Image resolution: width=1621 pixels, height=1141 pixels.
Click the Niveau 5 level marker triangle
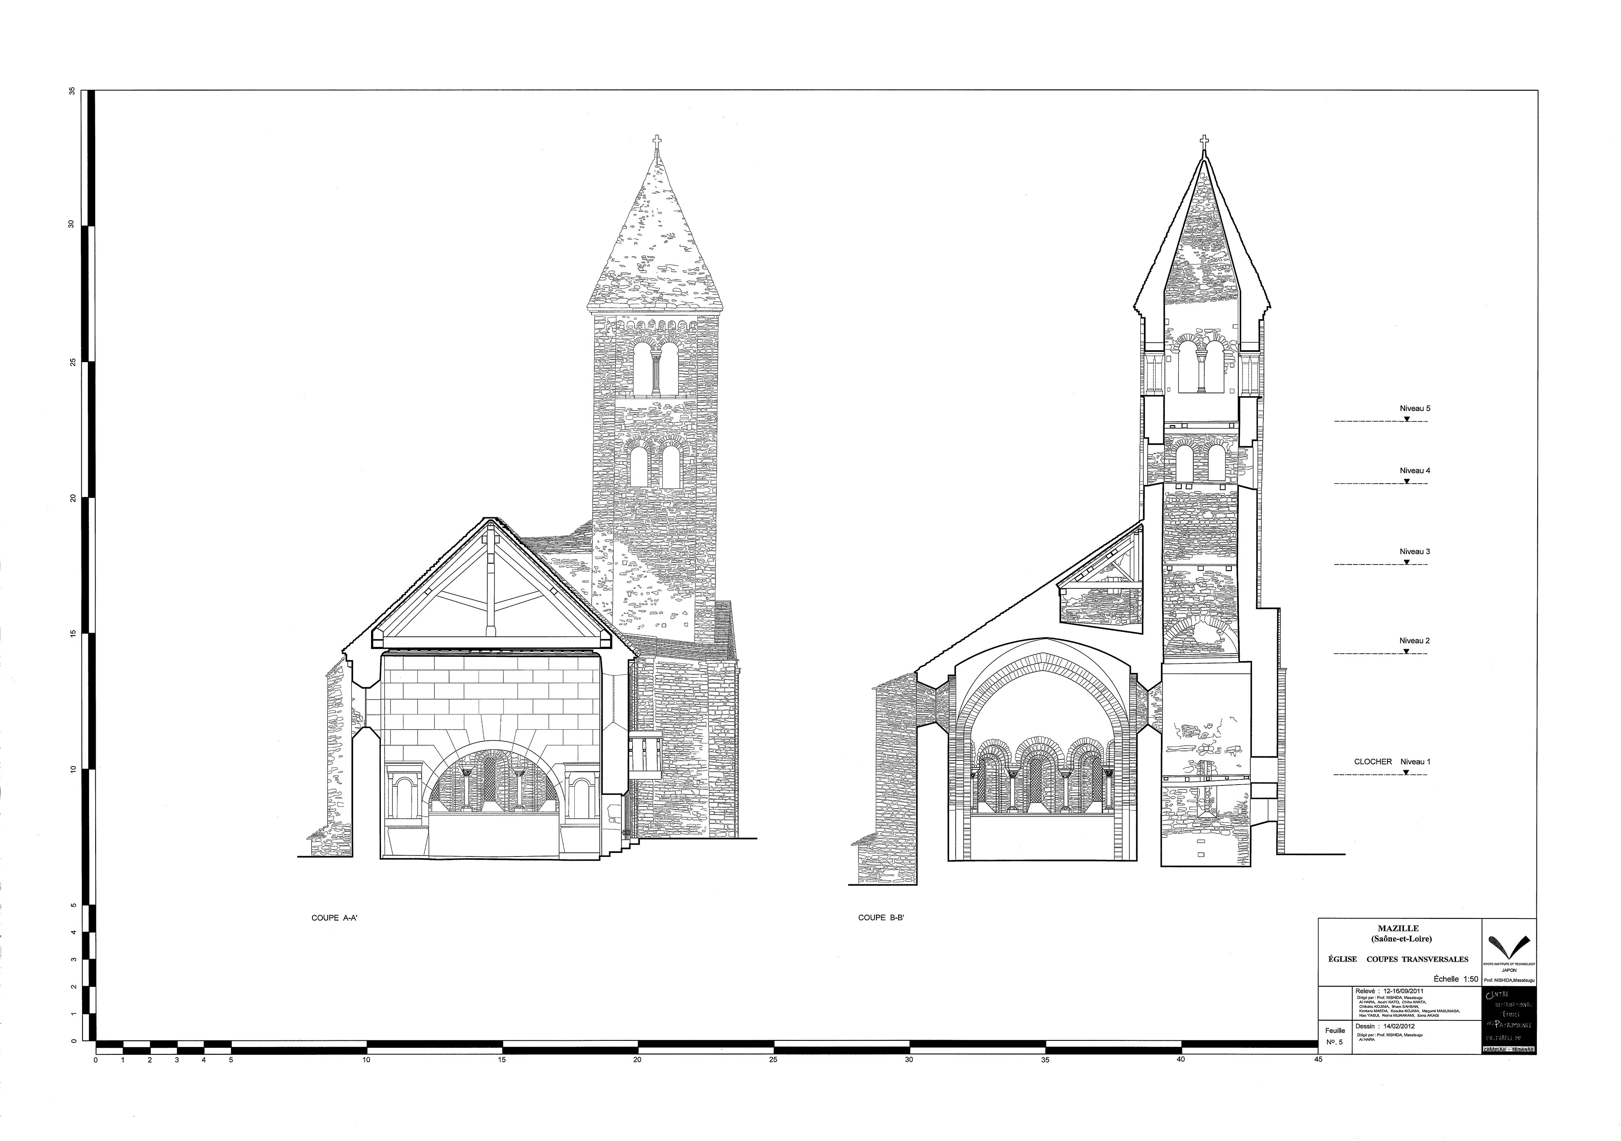click(x=1406, y=419)
